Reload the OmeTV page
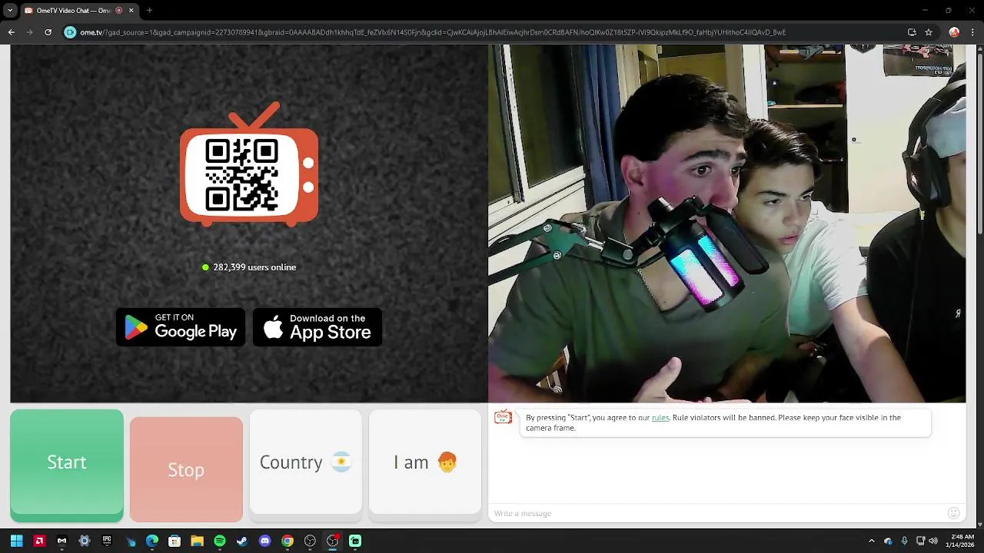984x553 pixels. point(48,32)
